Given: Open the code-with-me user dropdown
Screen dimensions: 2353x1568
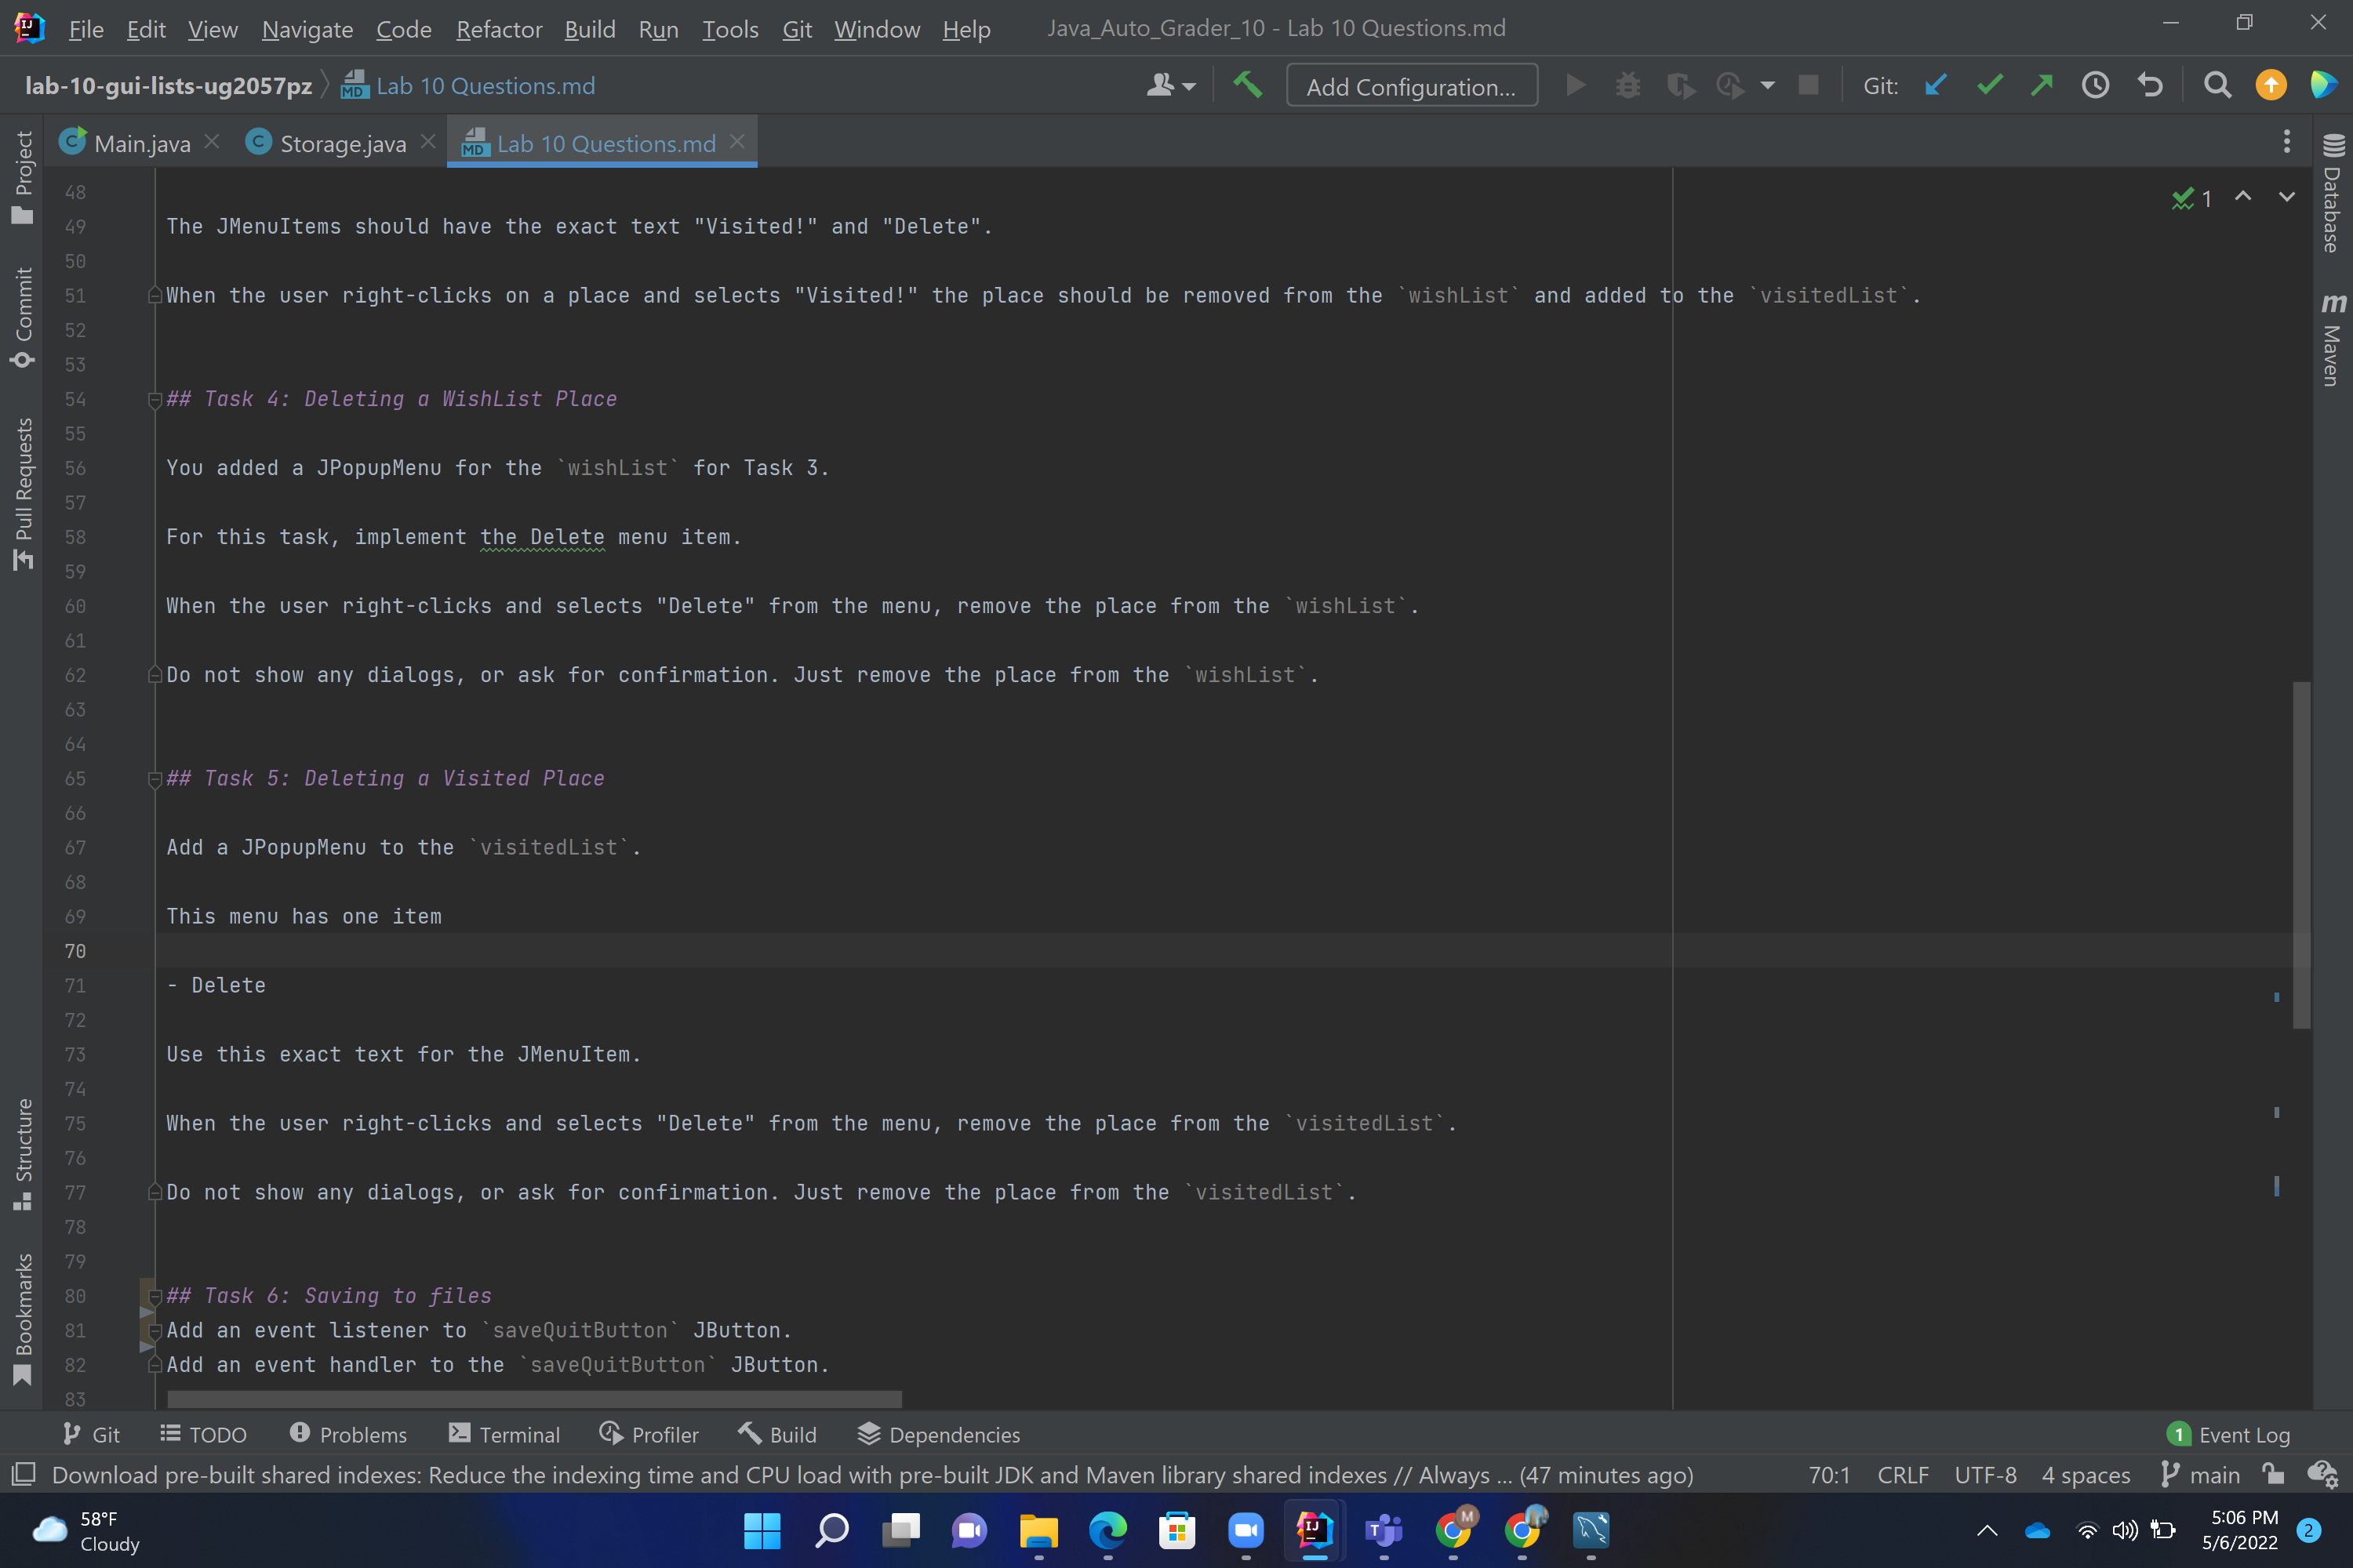Looking at the screenshot, I should 1169,86.
